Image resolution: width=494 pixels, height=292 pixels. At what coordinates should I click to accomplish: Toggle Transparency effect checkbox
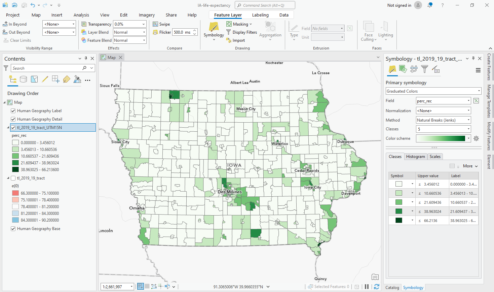[84, 24]
